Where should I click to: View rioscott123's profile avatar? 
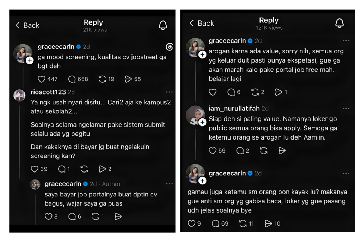pyautogui.click(x=19, y=95)
